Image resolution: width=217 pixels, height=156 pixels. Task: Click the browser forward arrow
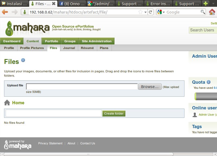pyautogui.click(x=15, y=12)
